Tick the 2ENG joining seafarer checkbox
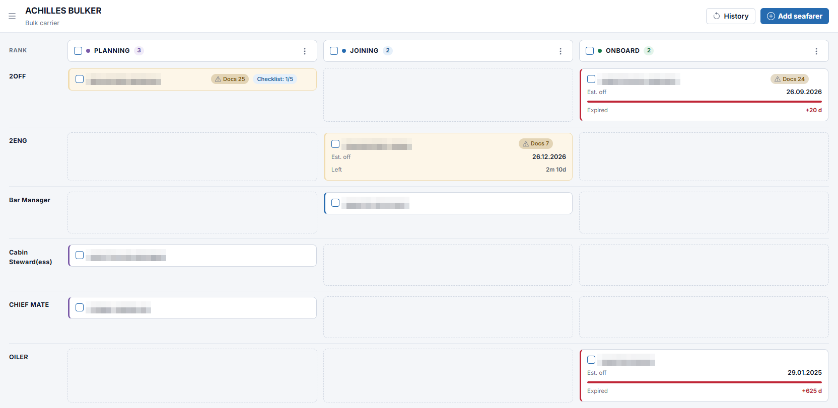Screen dimensions: 838x408 point(335,144)
